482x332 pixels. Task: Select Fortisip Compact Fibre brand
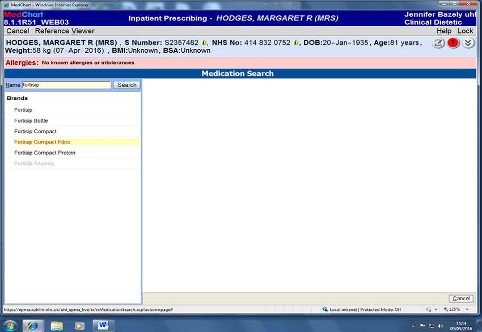pos(43,142)
